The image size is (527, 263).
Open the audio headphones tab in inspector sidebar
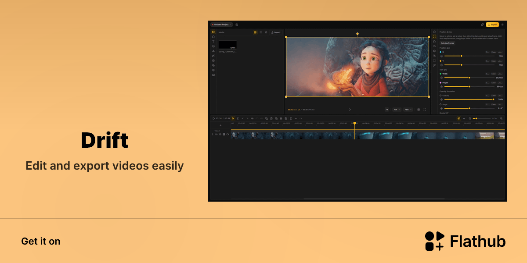click(x=434, y=41)
